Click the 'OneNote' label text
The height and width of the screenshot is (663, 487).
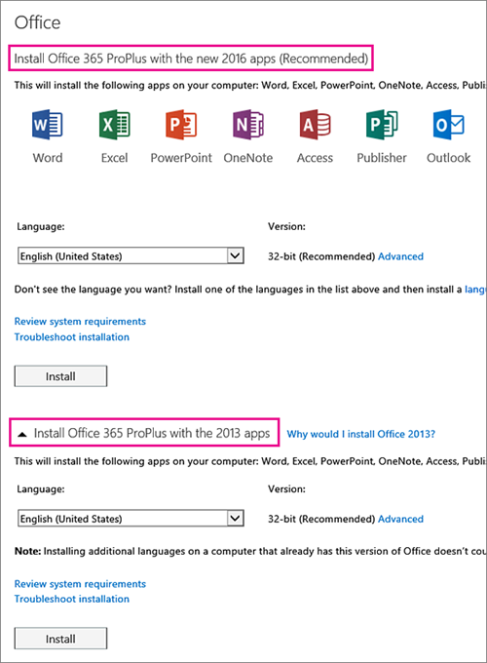click(248, 158)
